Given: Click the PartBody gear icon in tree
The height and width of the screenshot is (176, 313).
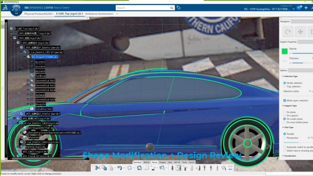Looking at the screenshot, I should coord(32,75).
